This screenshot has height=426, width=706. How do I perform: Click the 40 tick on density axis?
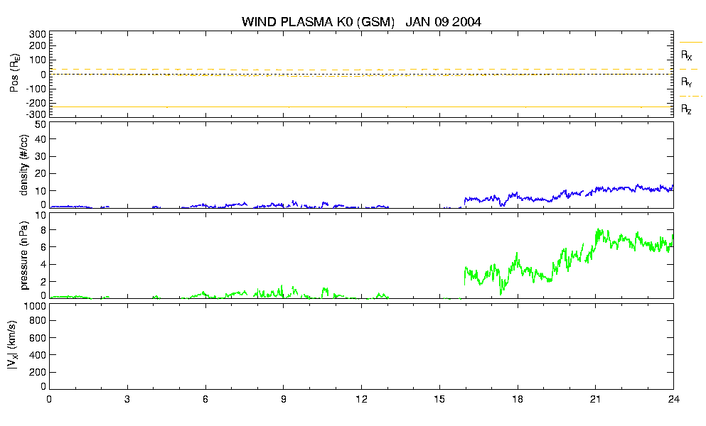click(x=41, y=139)
